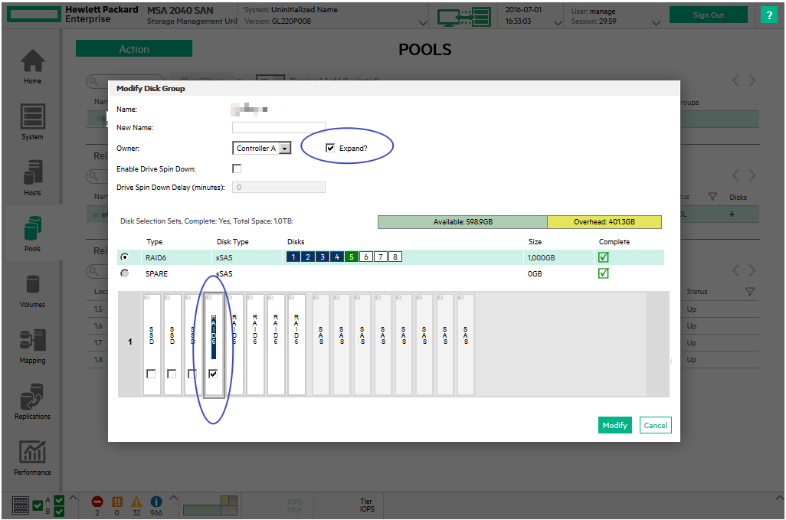Click disk number 5 in RAID6 set
This screenshot has width=786, height=520.
352,257
